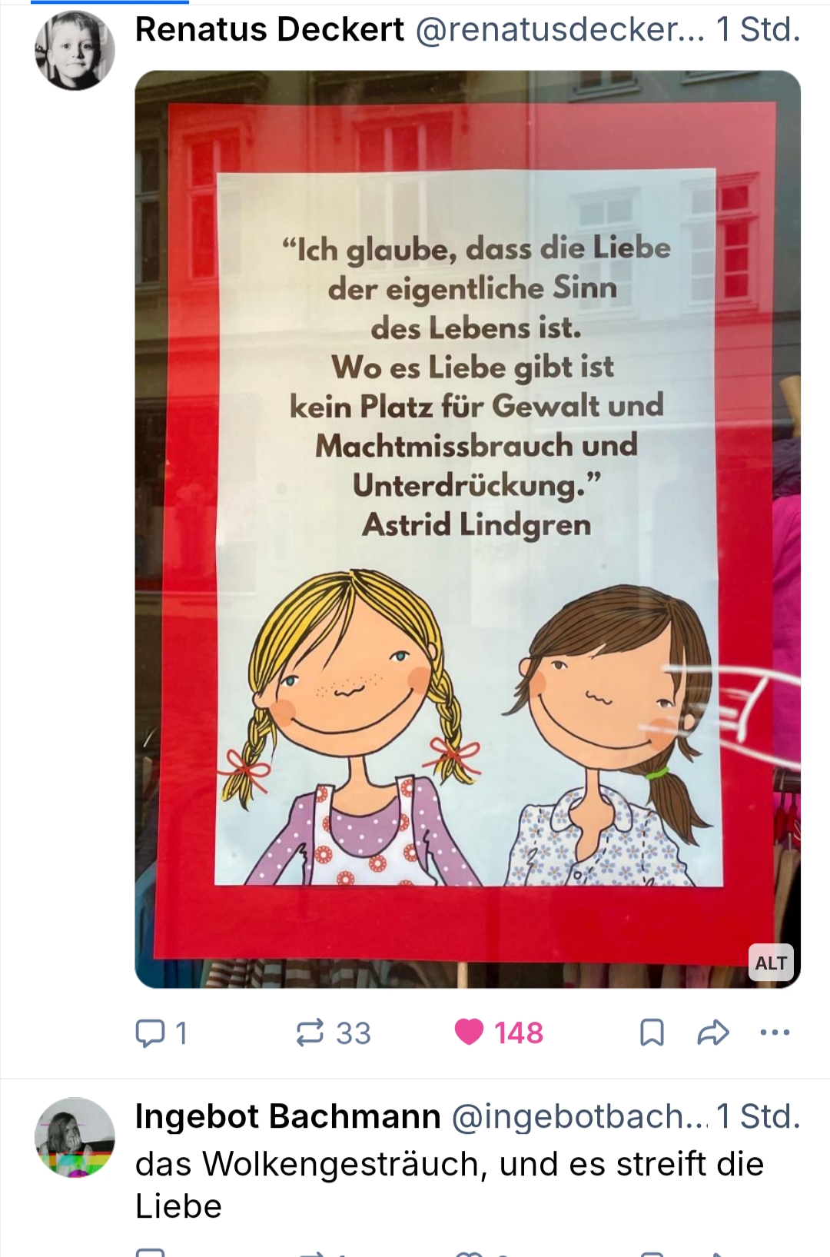Open the three-dot more options menu
This screenshot has height=1257, width=830.
(775, 1033)
